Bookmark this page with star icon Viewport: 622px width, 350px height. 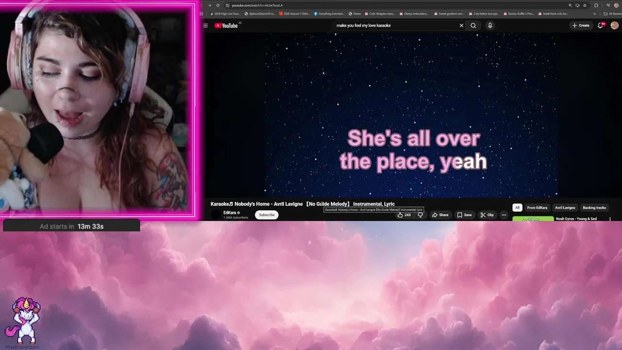coord(585,5)
